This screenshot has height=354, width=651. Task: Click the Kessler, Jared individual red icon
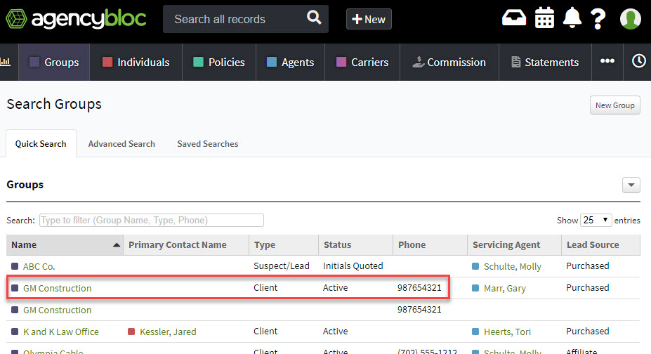(131, 332)
